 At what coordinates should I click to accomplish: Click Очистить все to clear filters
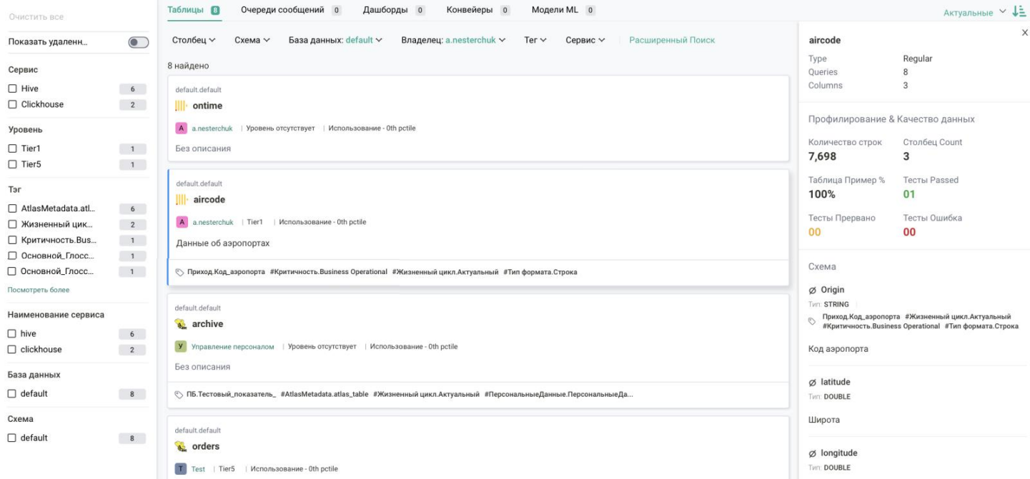click(36, 16)
